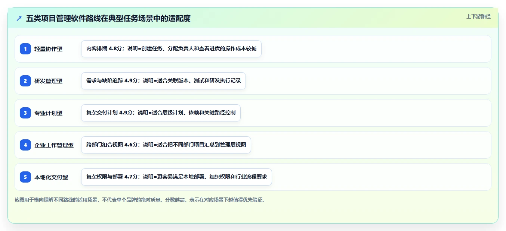
Task: Click the 上下游路径 label
Action: tap(478, 16)
